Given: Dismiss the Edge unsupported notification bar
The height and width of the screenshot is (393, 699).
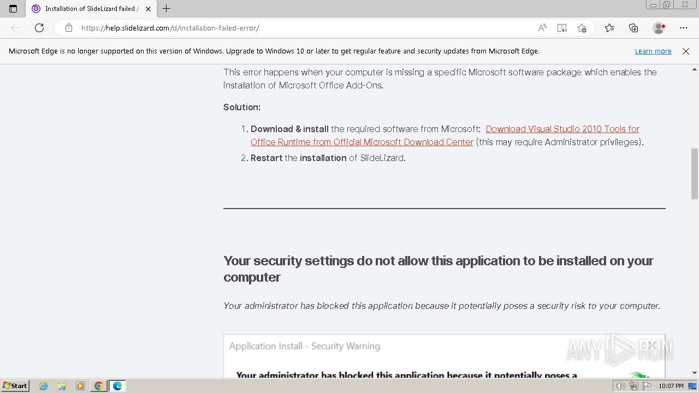Looking at the screenshot, I should 686,51.
